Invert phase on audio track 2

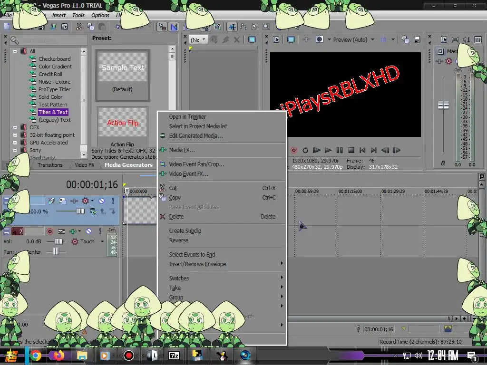pos(61,231)
